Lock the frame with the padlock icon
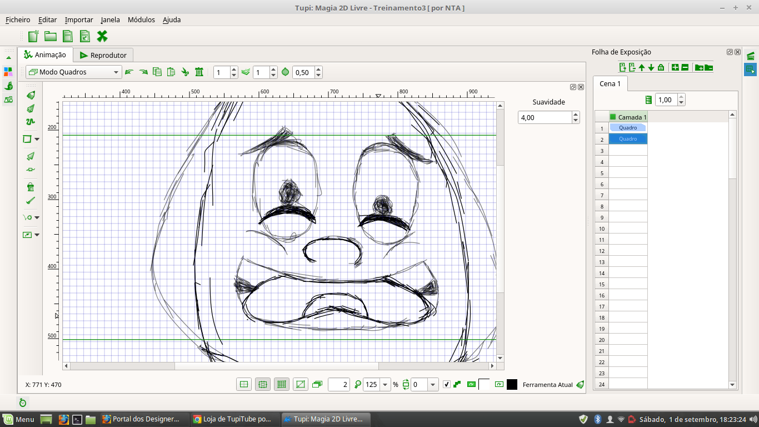The height and width of the screenshot is (427, 759). pyautogui.click(x=661, y=67)
